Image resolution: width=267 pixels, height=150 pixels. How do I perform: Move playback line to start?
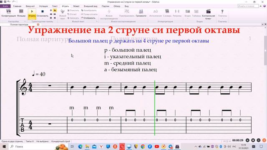click(51, 18)
